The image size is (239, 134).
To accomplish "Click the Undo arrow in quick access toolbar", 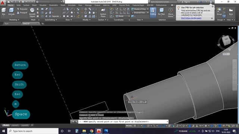I will [x=27, y=2].
